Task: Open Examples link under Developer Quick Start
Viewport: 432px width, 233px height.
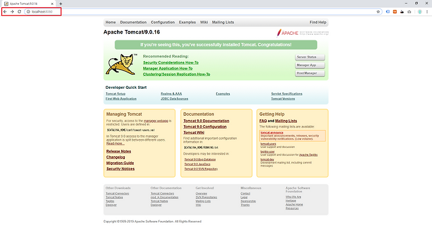Action: tap(223, 94)
